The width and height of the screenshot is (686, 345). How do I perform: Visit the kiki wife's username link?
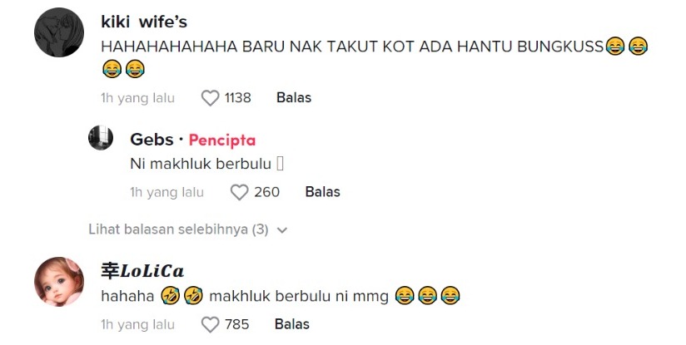(149, 21)
